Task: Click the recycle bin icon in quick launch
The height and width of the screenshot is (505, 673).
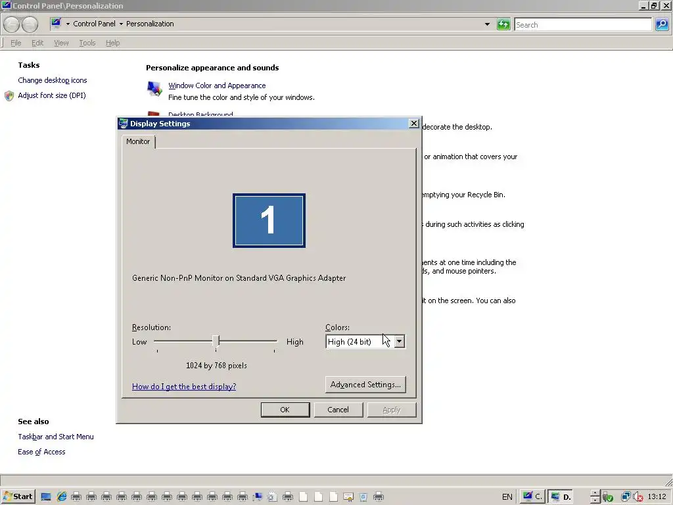Action: click(363, 497)
